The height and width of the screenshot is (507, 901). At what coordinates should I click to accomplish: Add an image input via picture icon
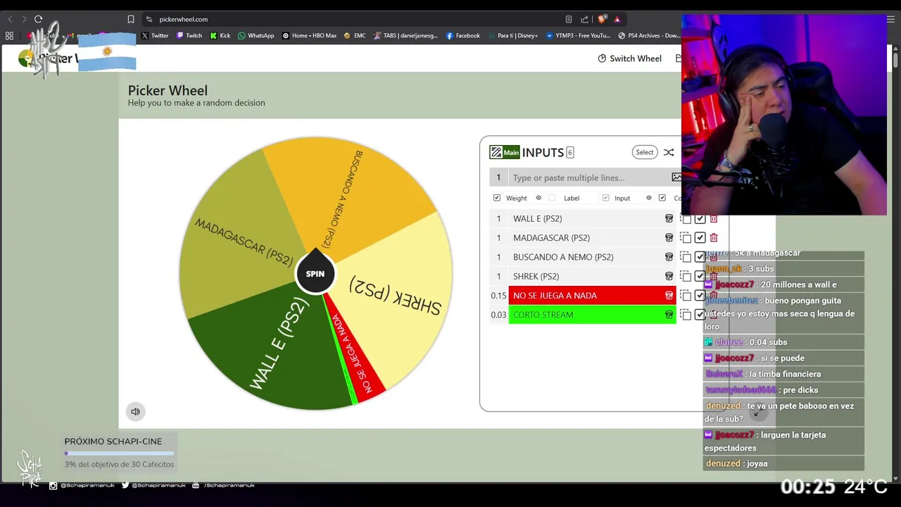pyautogui.click(x=676, y=177)
